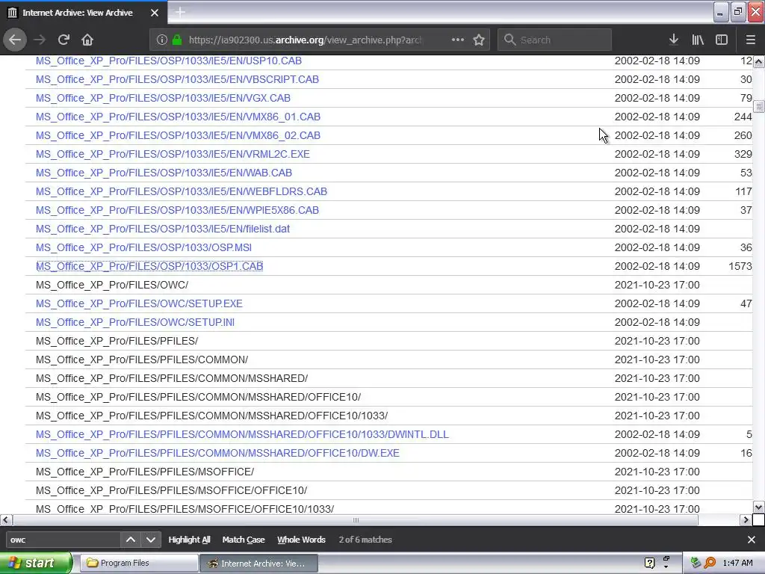Open a new tab with the plus button
765x574 pixels.
pyautogui.click(x=180, y=12)
